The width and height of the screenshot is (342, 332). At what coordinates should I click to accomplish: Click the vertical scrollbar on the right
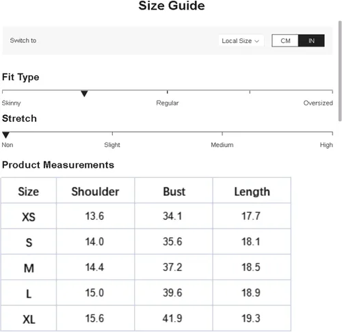[340, 71]
